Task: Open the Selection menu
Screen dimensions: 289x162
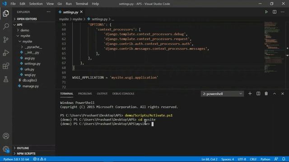Action: coord(36,4)
